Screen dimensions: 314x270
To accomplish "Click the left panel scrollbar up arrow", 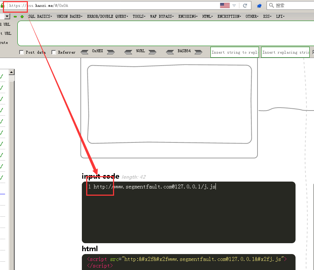I will coord(12,72).
